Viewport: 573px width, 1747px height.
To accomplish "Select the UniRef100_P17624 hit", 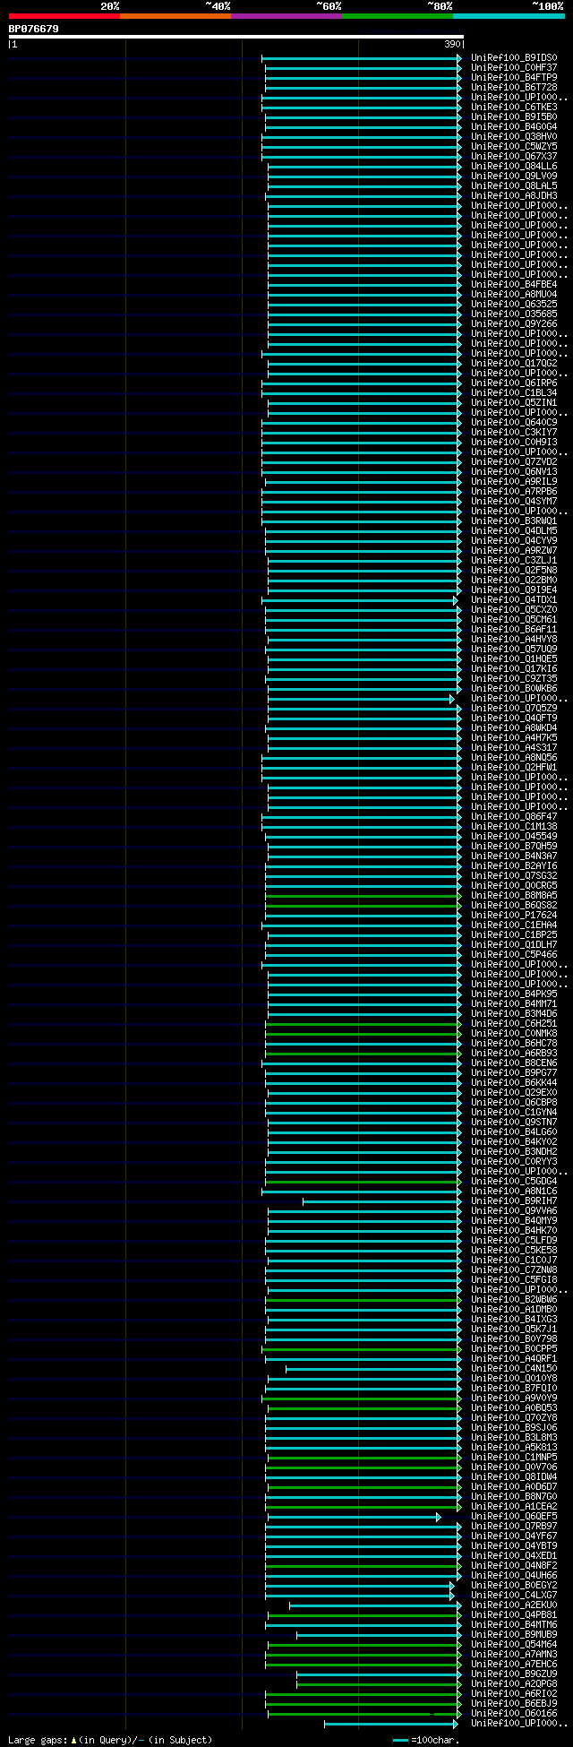I will tap(514, 915).
